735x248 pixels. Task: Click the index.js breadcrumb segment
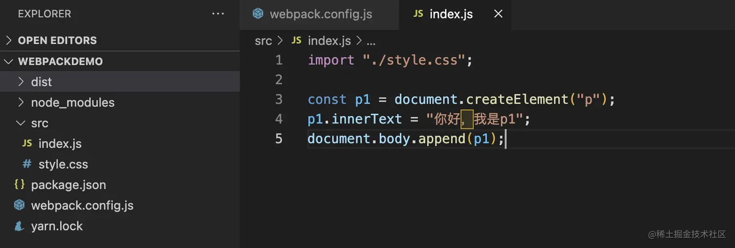tap(329, 41)
